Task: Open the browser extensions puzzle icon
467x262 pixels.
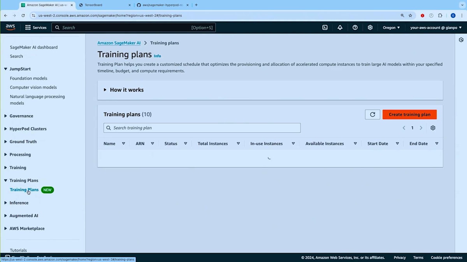Action: point(440,16)
